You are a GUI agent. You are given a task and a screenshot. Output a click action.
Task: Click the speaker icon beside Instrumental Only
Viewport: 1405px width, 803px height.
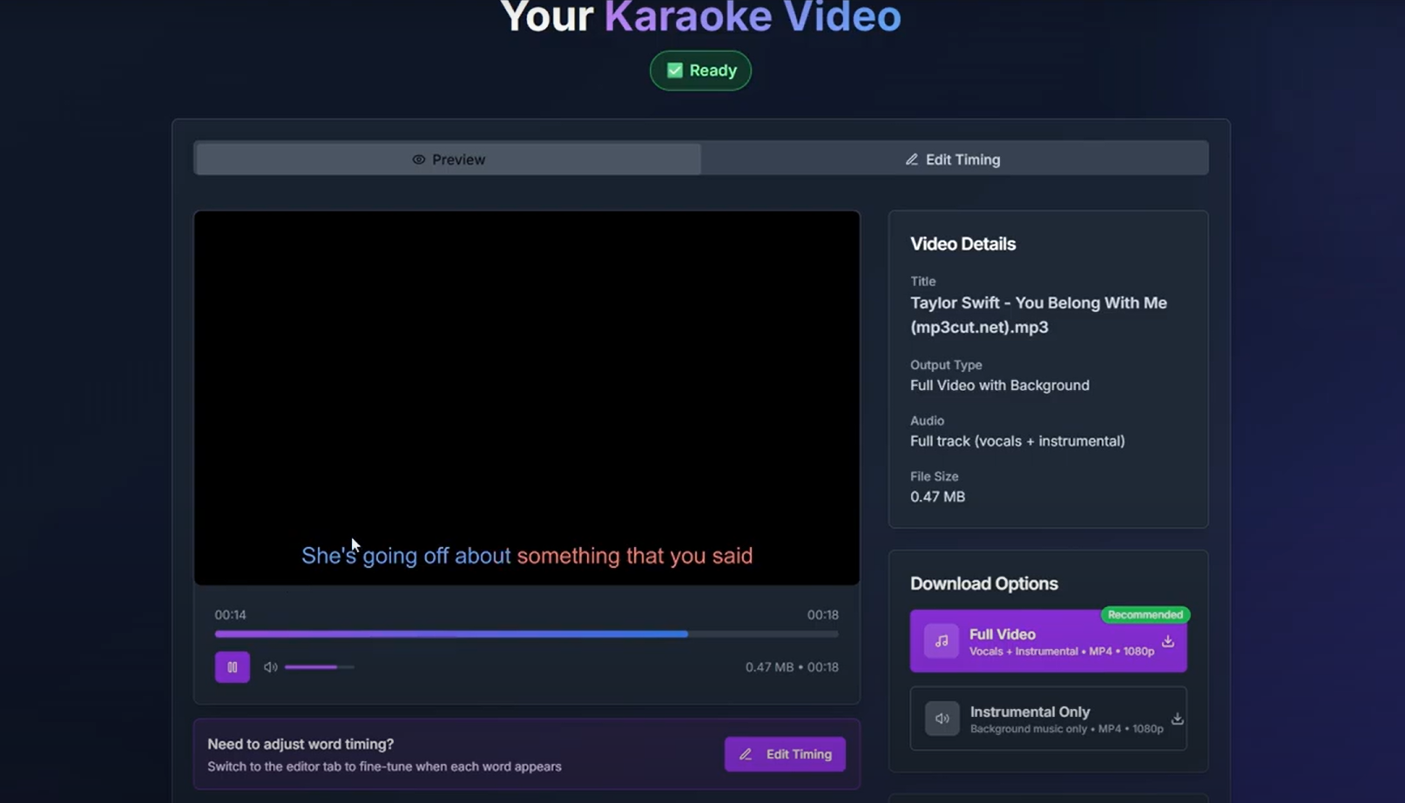(x=942, y=719)
